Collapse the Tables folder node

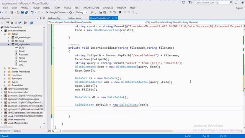[x=5, y=34]
